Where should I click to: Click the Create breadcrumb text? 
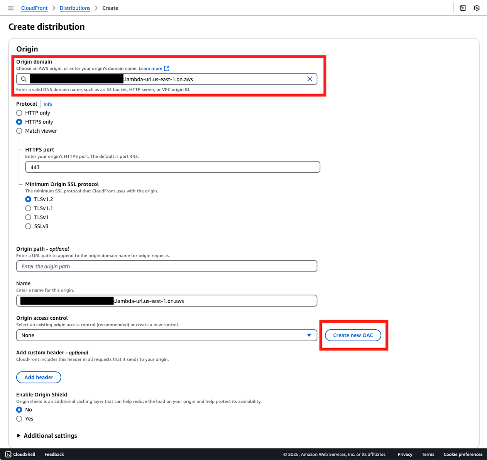click(x=110, y=8)
